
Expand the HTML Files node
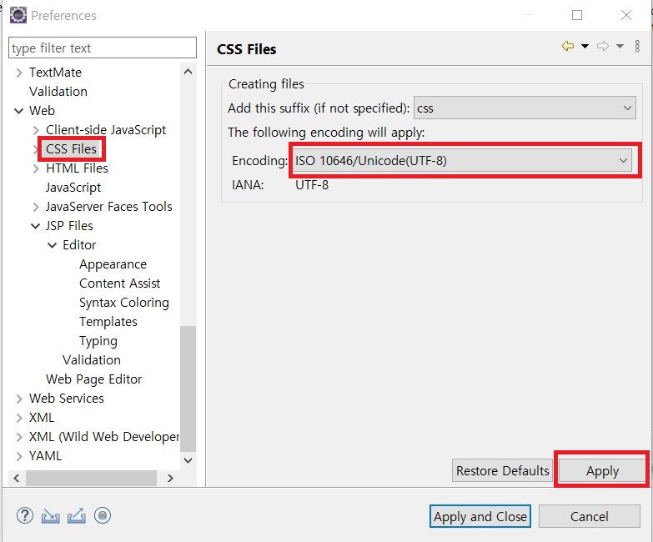pyautogui.click(x=36, y=168)
